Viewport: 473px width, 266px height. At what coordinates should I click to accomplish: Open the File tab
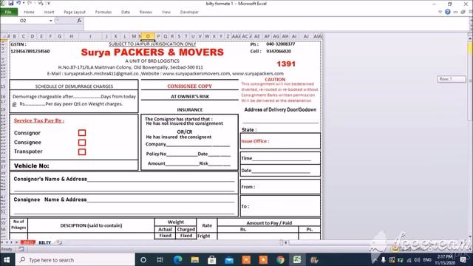coord(8,12)
